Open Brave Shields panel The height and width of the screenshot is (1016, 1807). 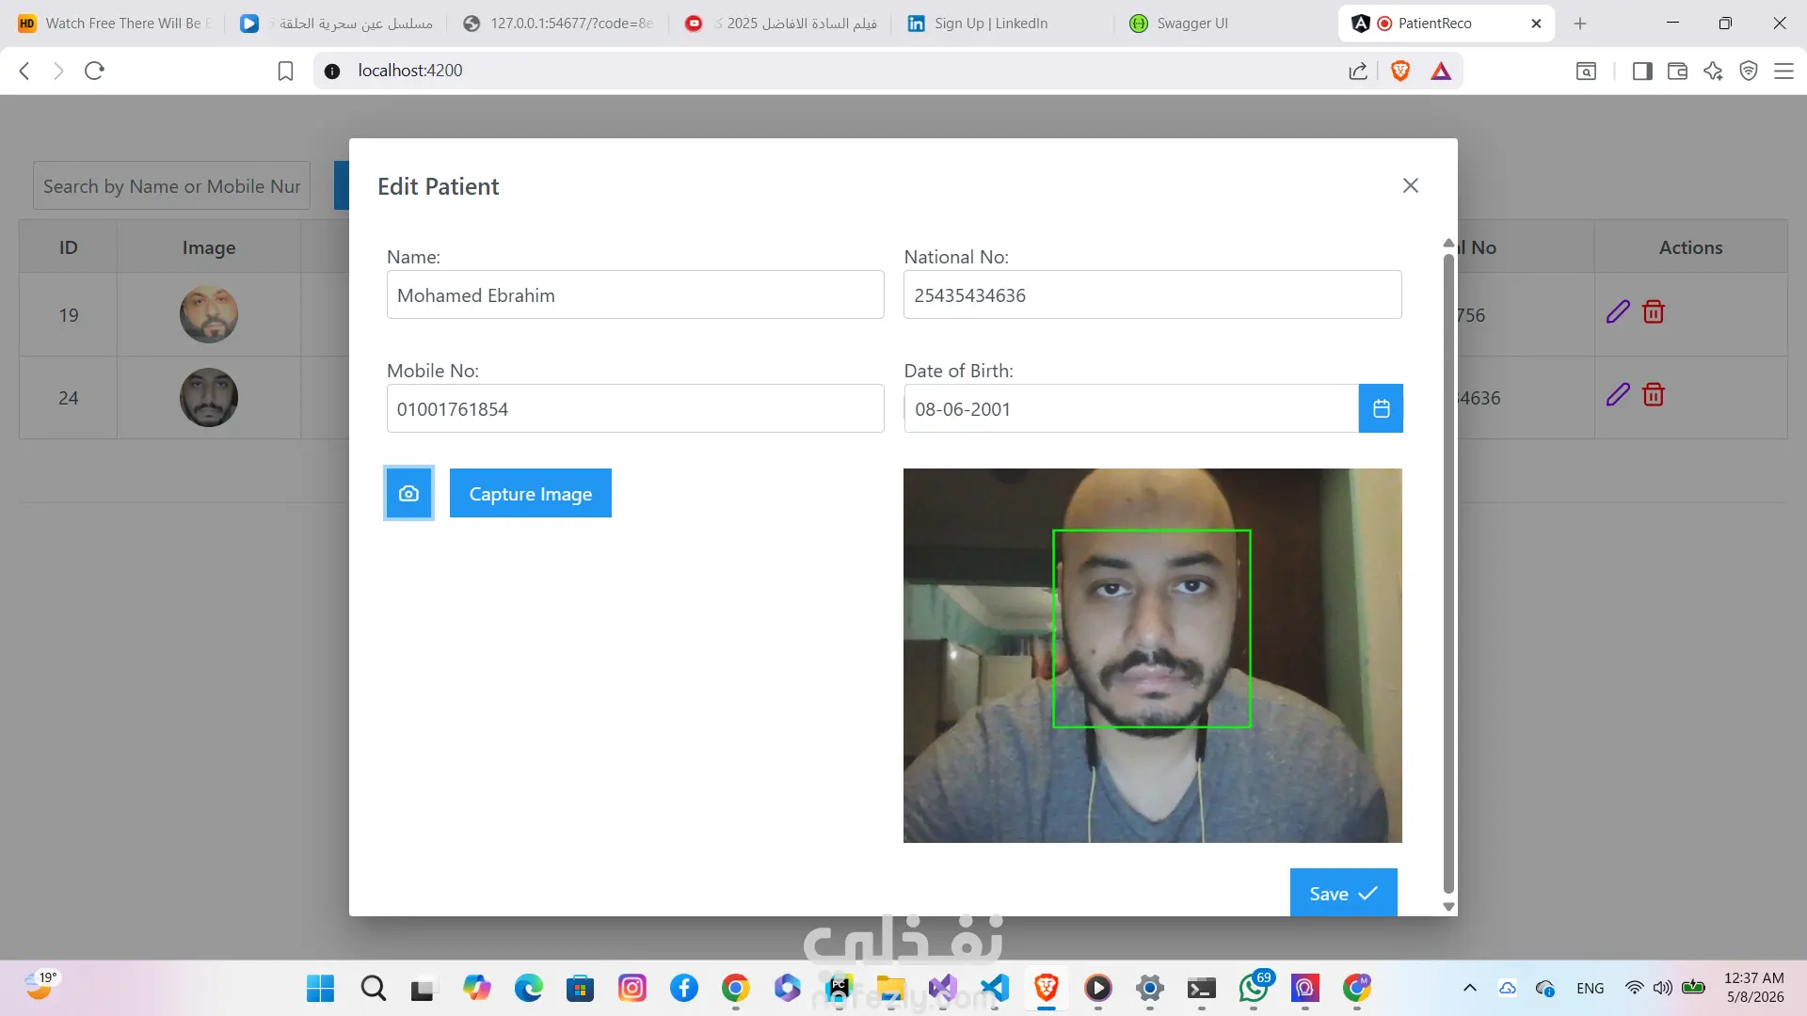pos(1399,71)
